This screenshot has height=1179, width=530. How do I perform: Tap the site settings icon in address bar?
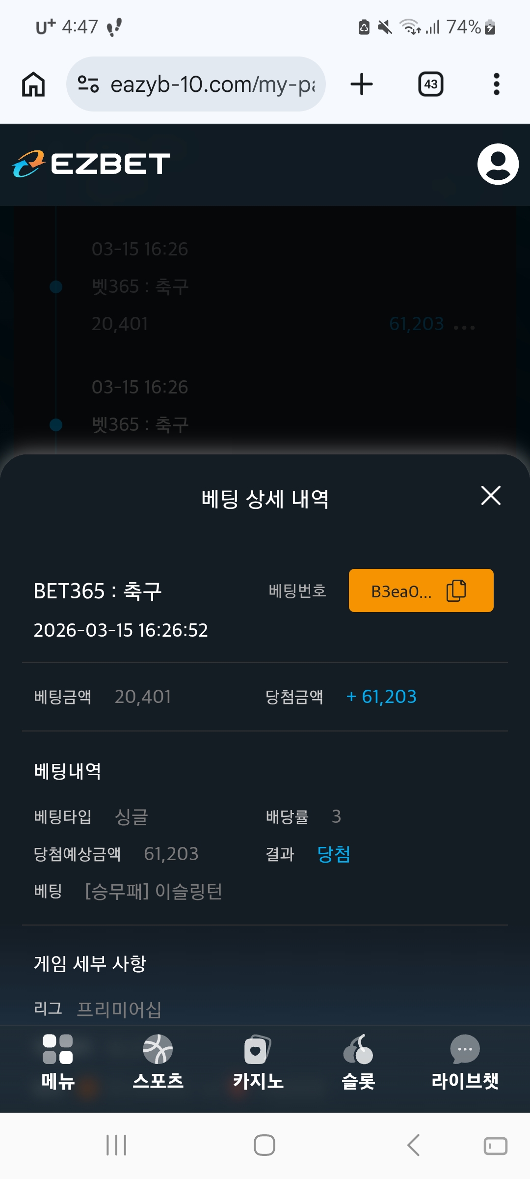pos(88,84)
